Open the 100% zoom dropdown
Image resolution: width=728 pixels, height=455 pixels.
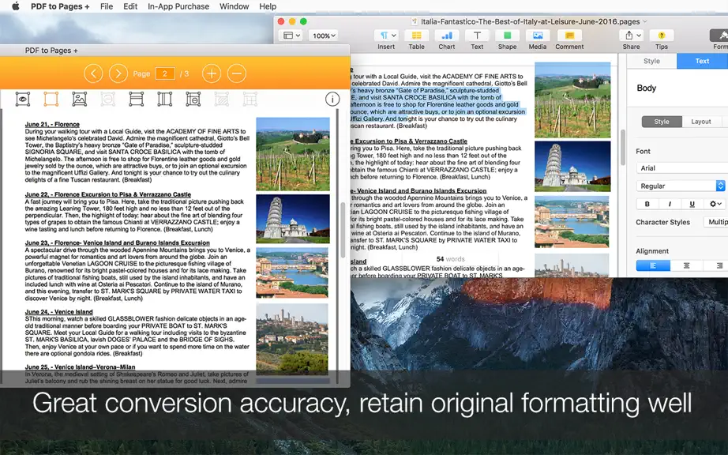[x=324, y=36]
